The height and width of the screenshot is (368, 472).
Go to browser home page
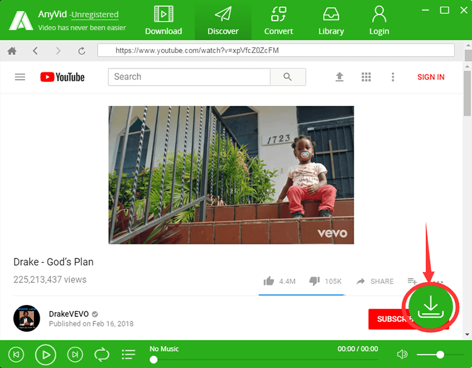[12, 50]
